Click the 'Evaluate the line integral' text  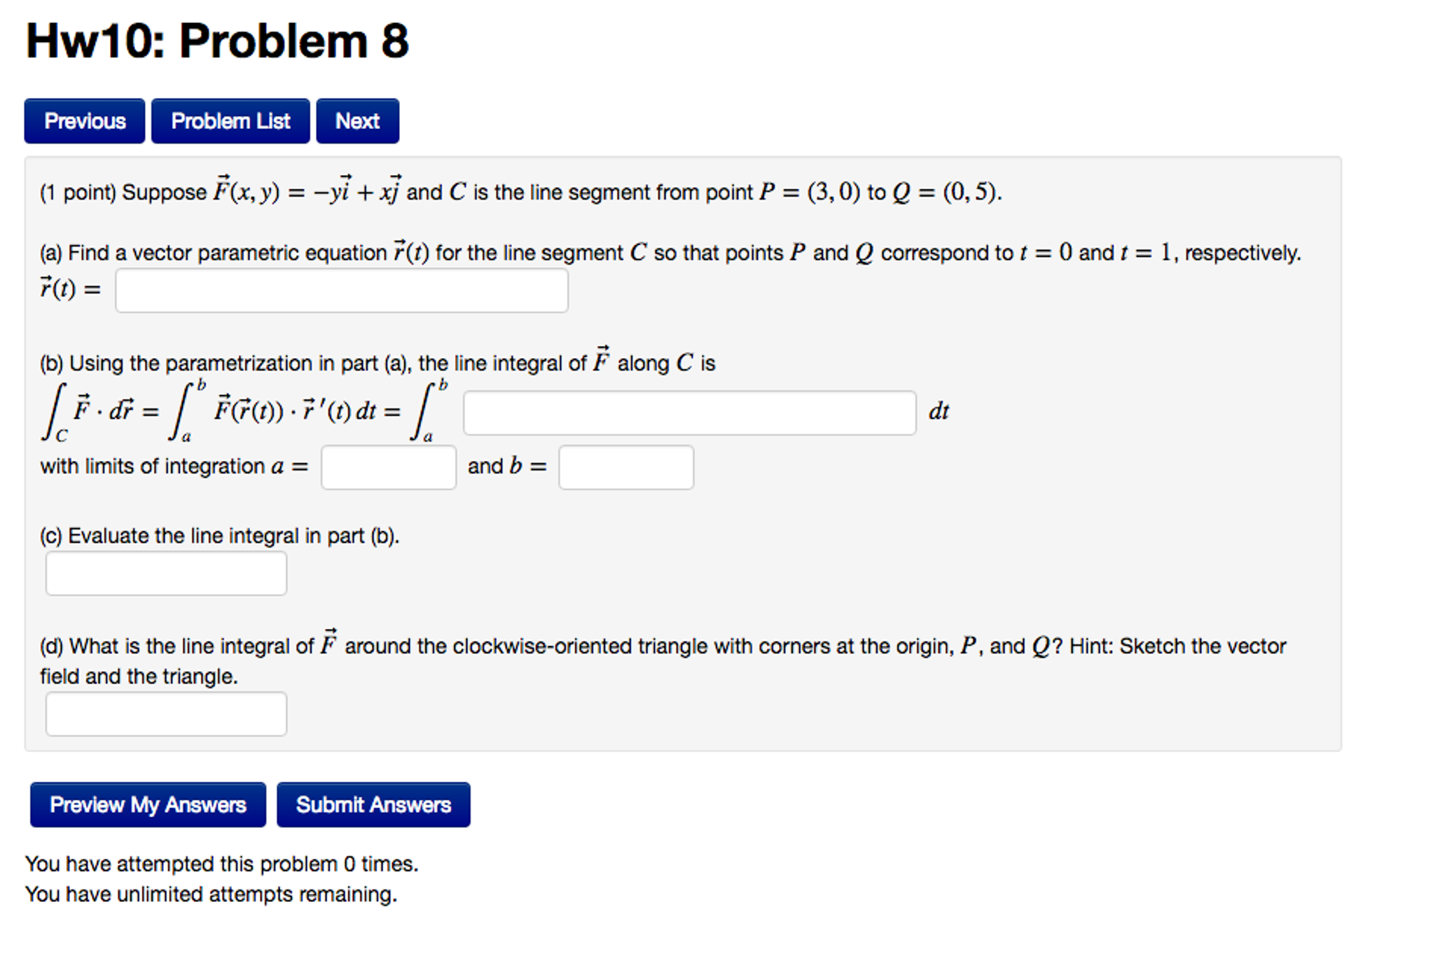pos(219,536)
